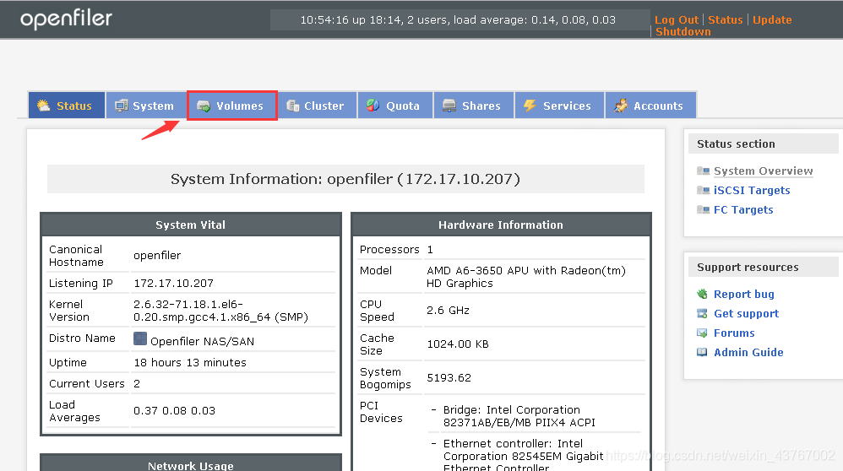Image resolution: width=843 pixels, height=471 pixels.
Task: Click the Shutdown link
Action: pos(683,32)
